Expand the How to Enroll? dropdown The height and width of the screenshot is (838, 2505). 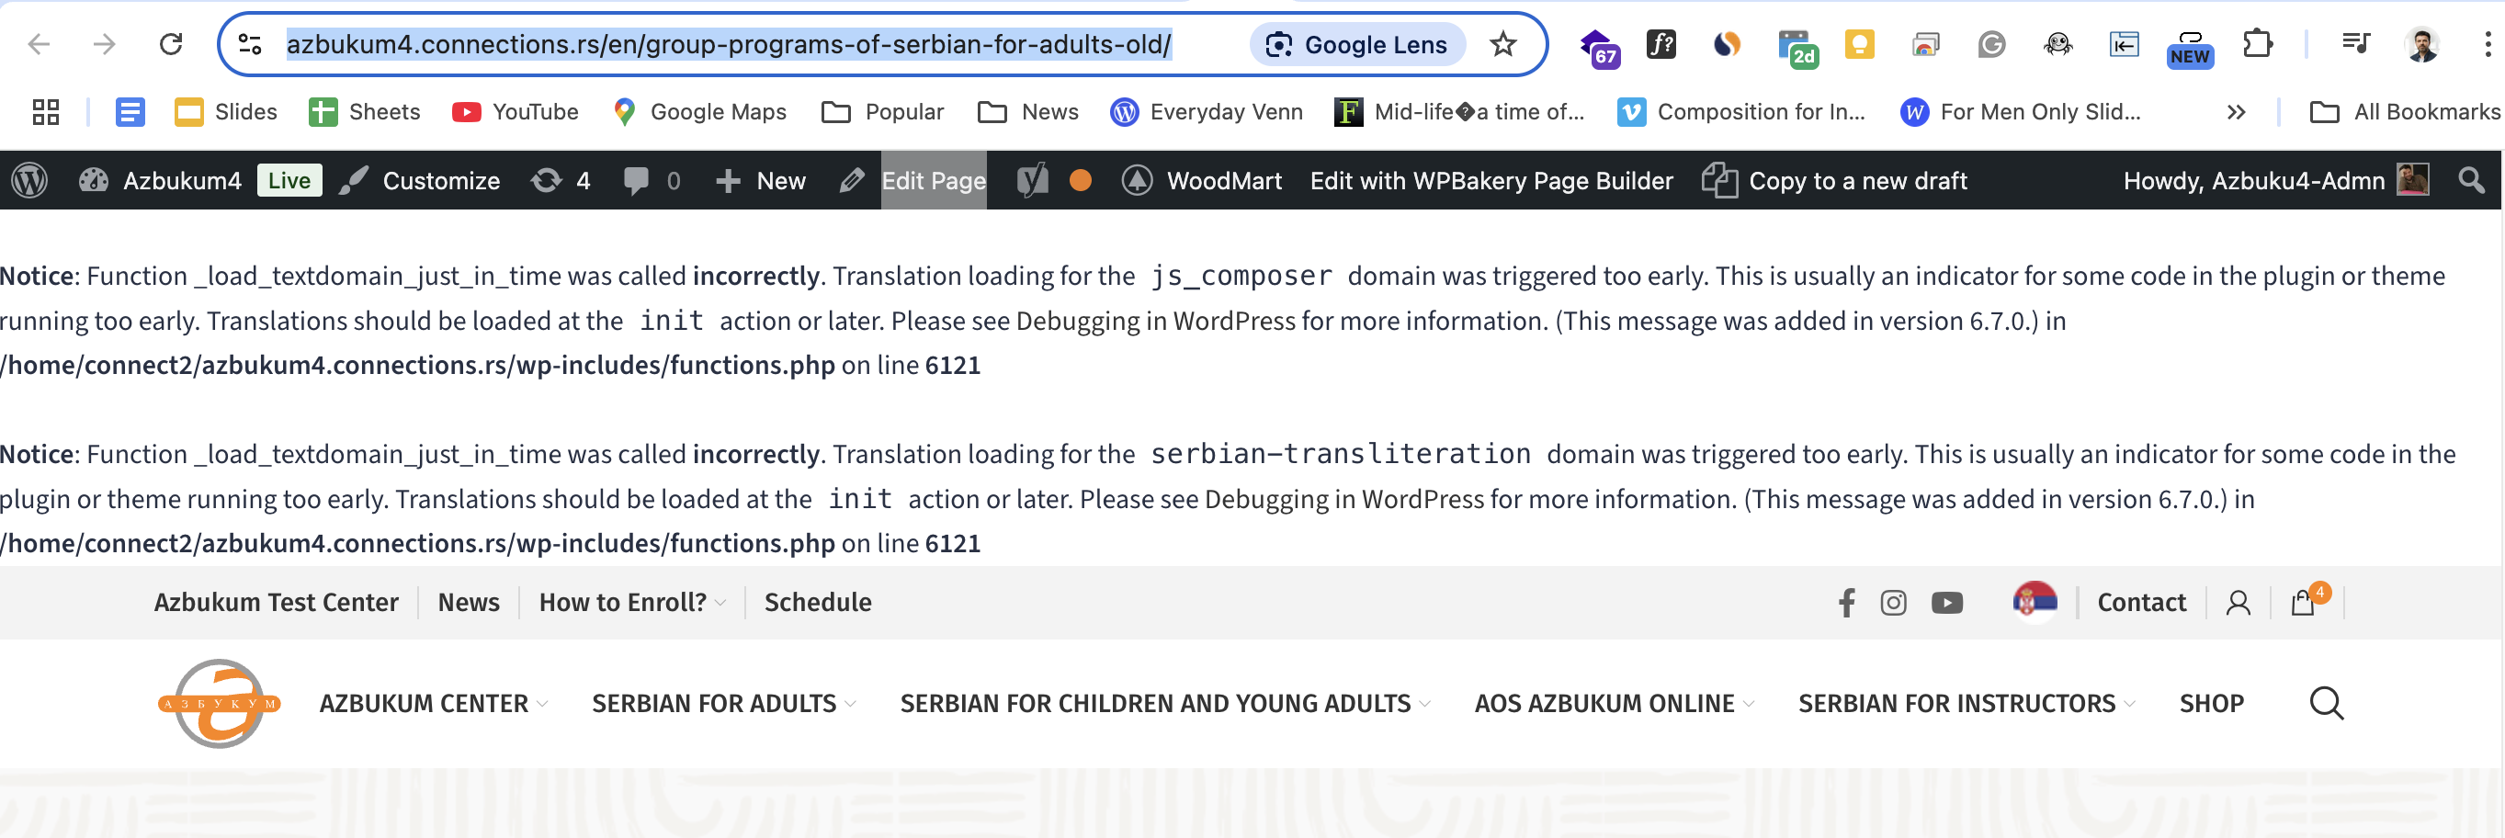(x=632, y=603)
